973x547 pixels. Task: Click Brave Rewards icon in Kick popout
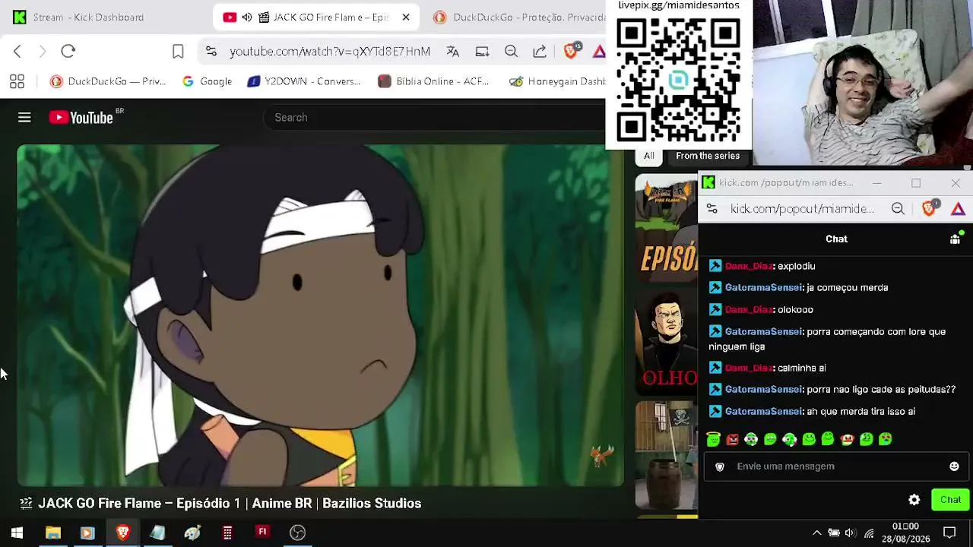pos(958,209)
